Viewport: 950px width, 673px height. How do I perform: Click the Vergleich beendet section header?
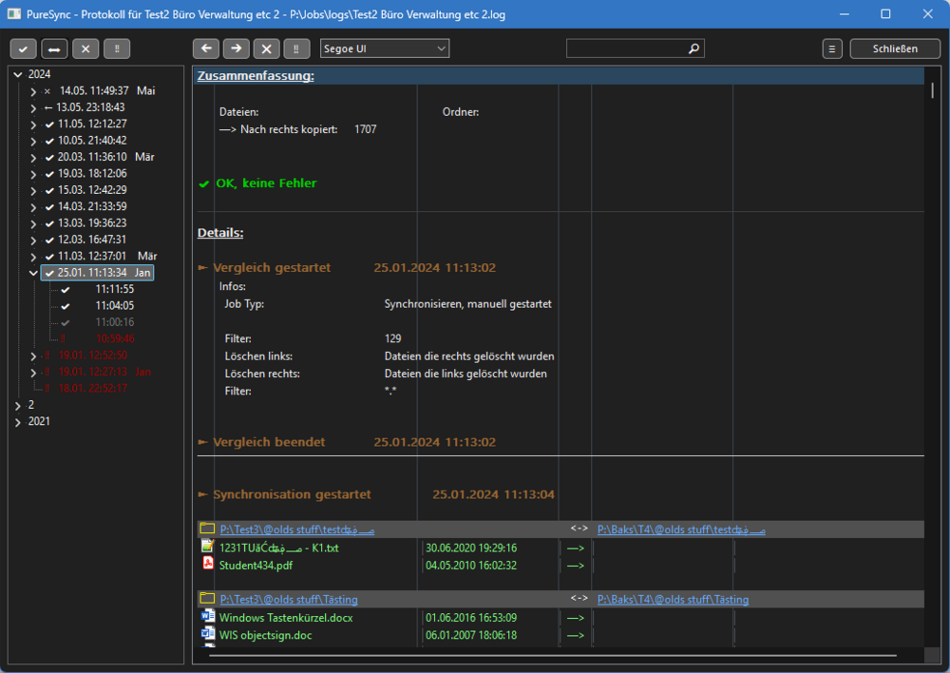point(269,442)
